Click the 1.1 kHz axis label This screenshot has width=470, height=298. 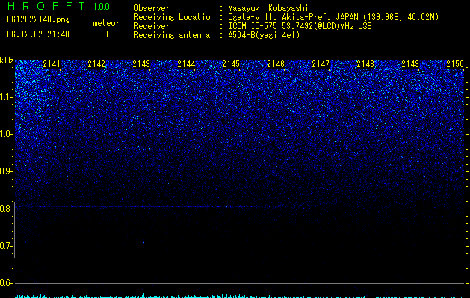(x=6, y=97)
